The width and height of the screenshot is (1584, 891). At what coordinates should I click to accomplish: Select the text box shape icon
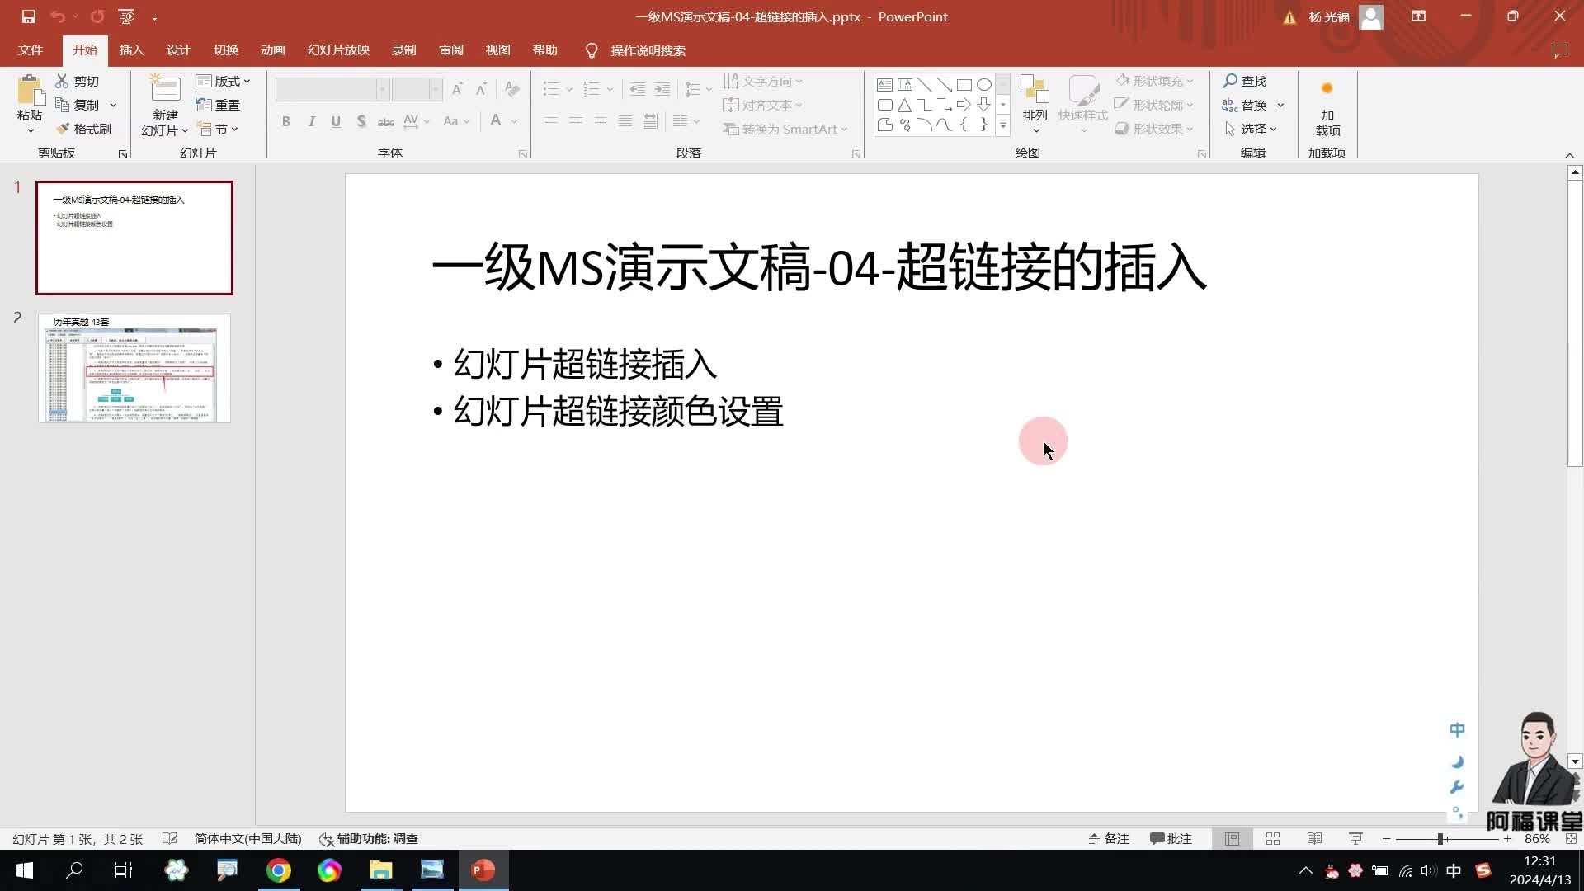pos(884,84)
